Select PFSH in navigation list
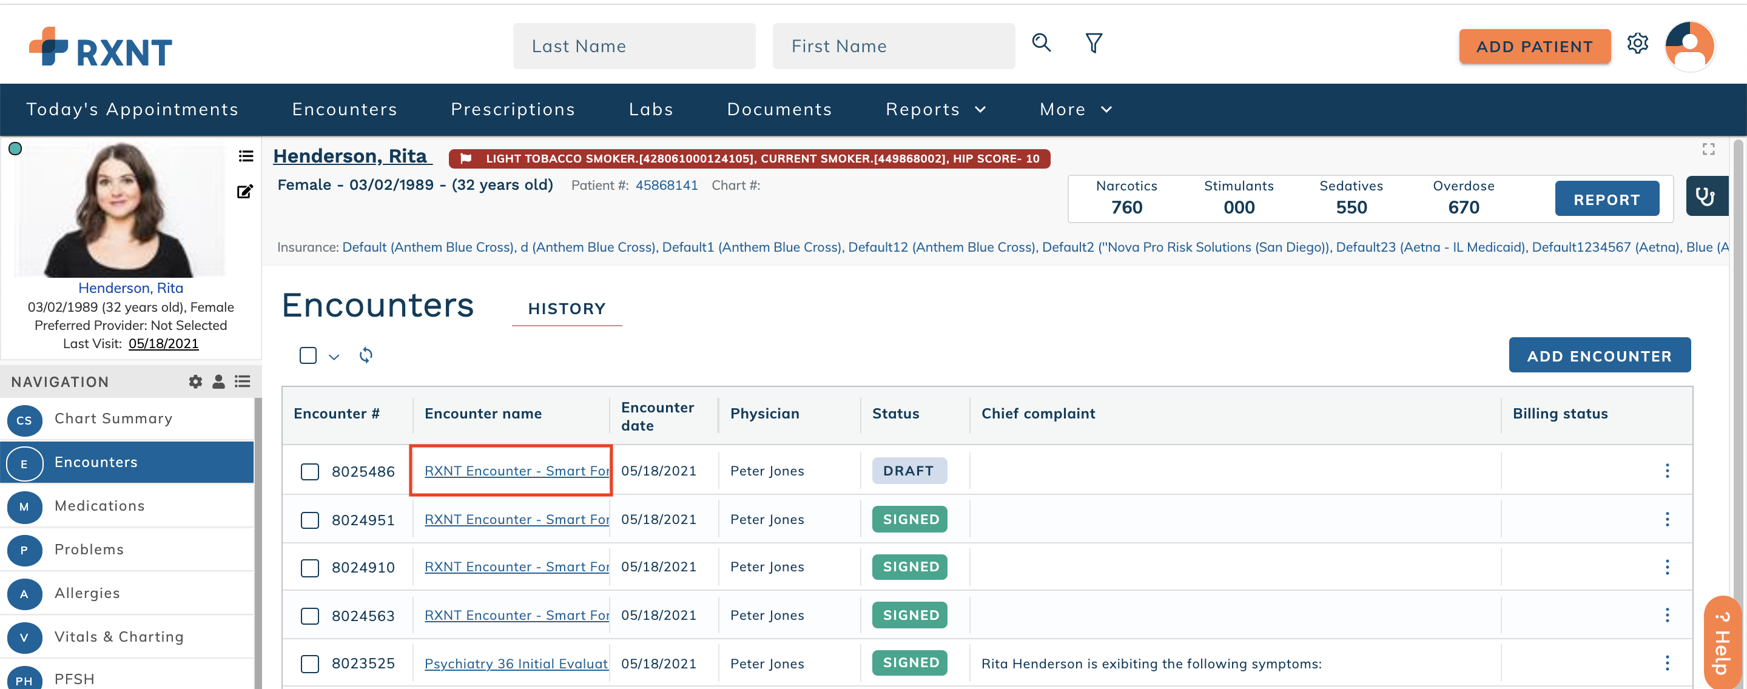The width and height of the screenshot is (1747, 689). tap(127, 677)
